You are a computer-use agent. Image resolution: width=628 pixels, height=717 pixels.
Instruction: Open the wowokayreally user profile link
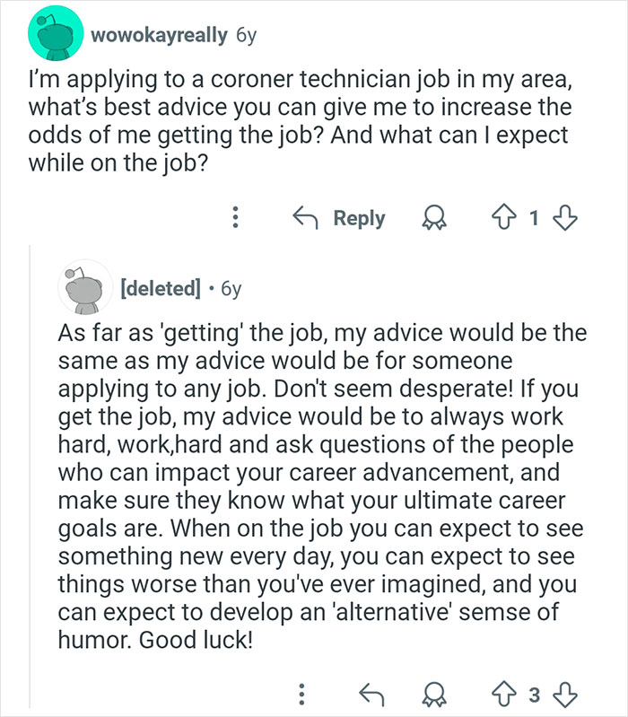[159, 37]
